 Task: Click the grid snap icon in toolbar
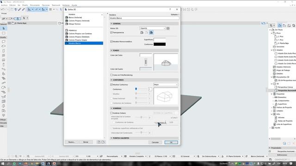coord(50,9)
